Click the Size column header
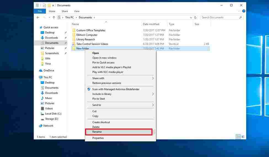269x157 pixels. click(197, 24)
